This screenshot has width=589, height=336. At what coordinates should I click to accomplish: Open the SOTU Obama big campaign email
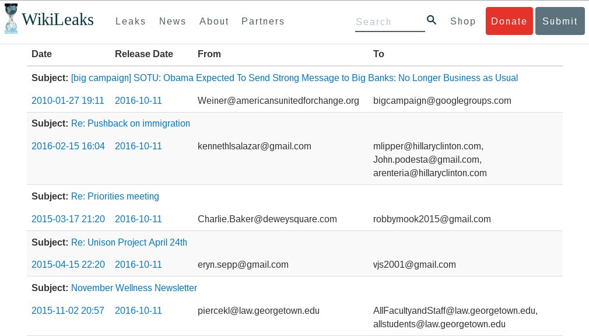click(294, 78)
